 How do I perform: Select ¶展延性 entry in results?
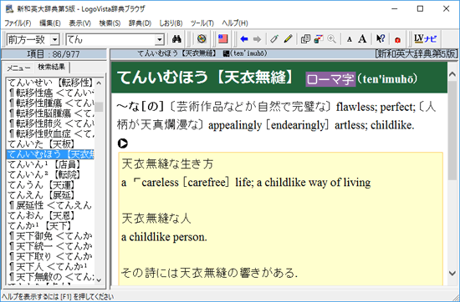pyautogui.click(x=50, y=205)
